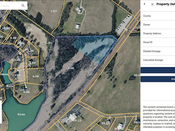
Task: Click the dark blue 'CLIC' button
Action: click(x=158, y=79)
